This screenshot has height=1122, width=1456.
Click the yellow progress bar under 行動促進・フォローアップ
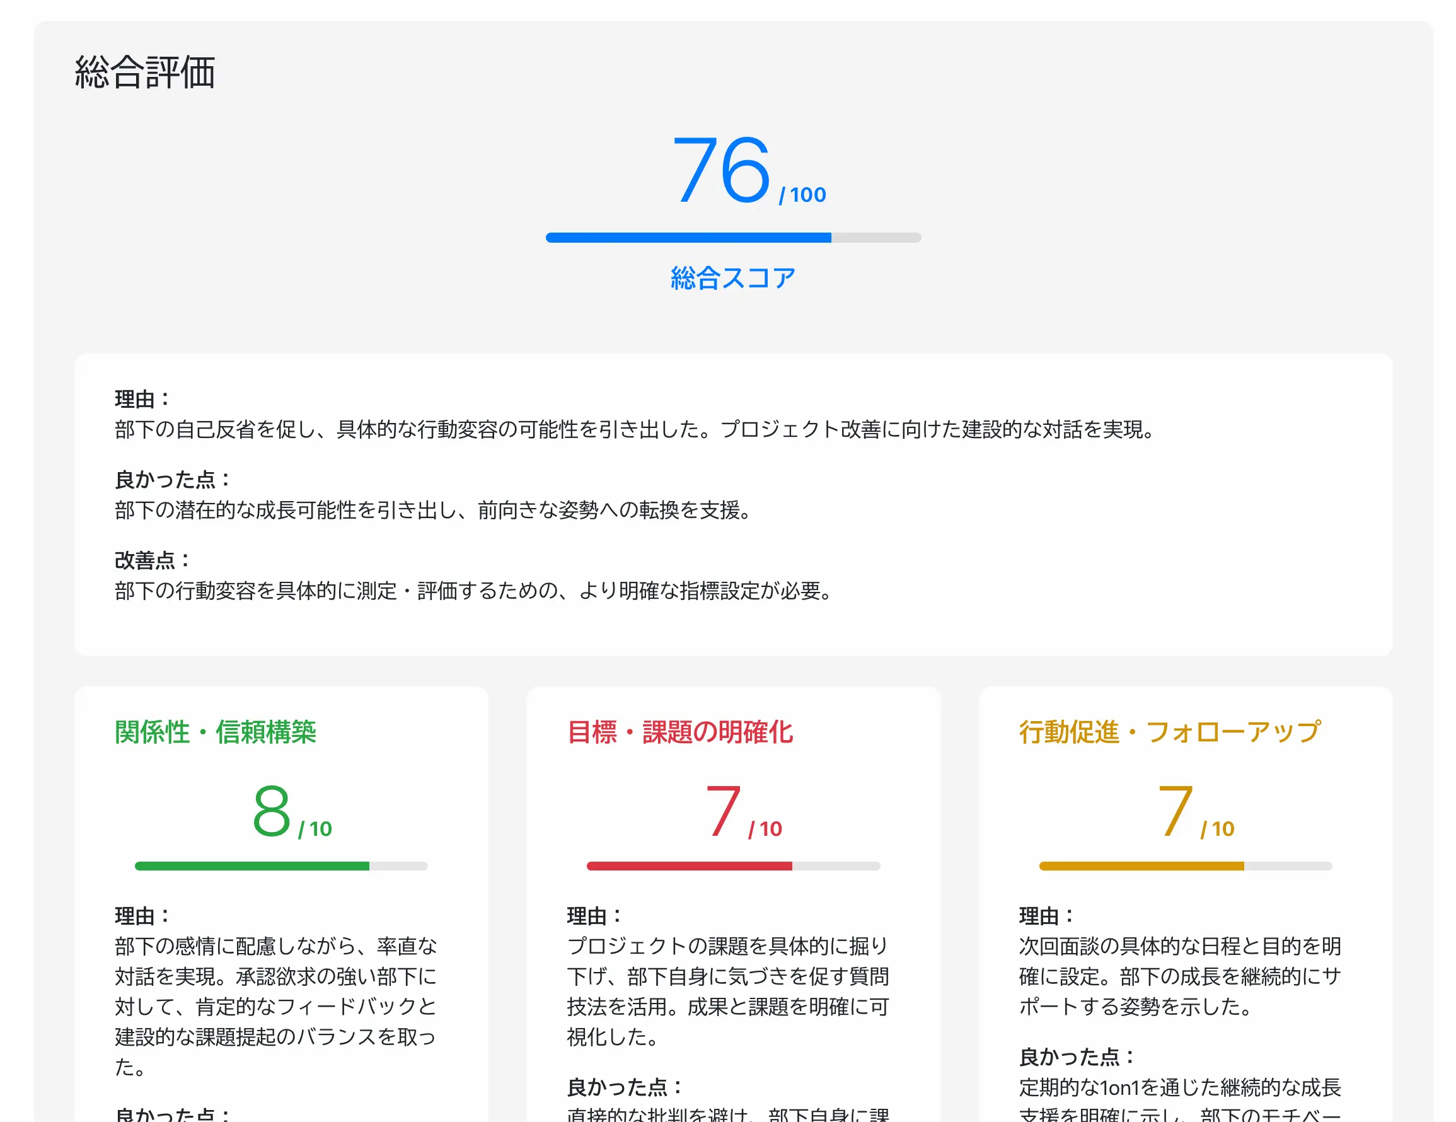click(1186, 866)
